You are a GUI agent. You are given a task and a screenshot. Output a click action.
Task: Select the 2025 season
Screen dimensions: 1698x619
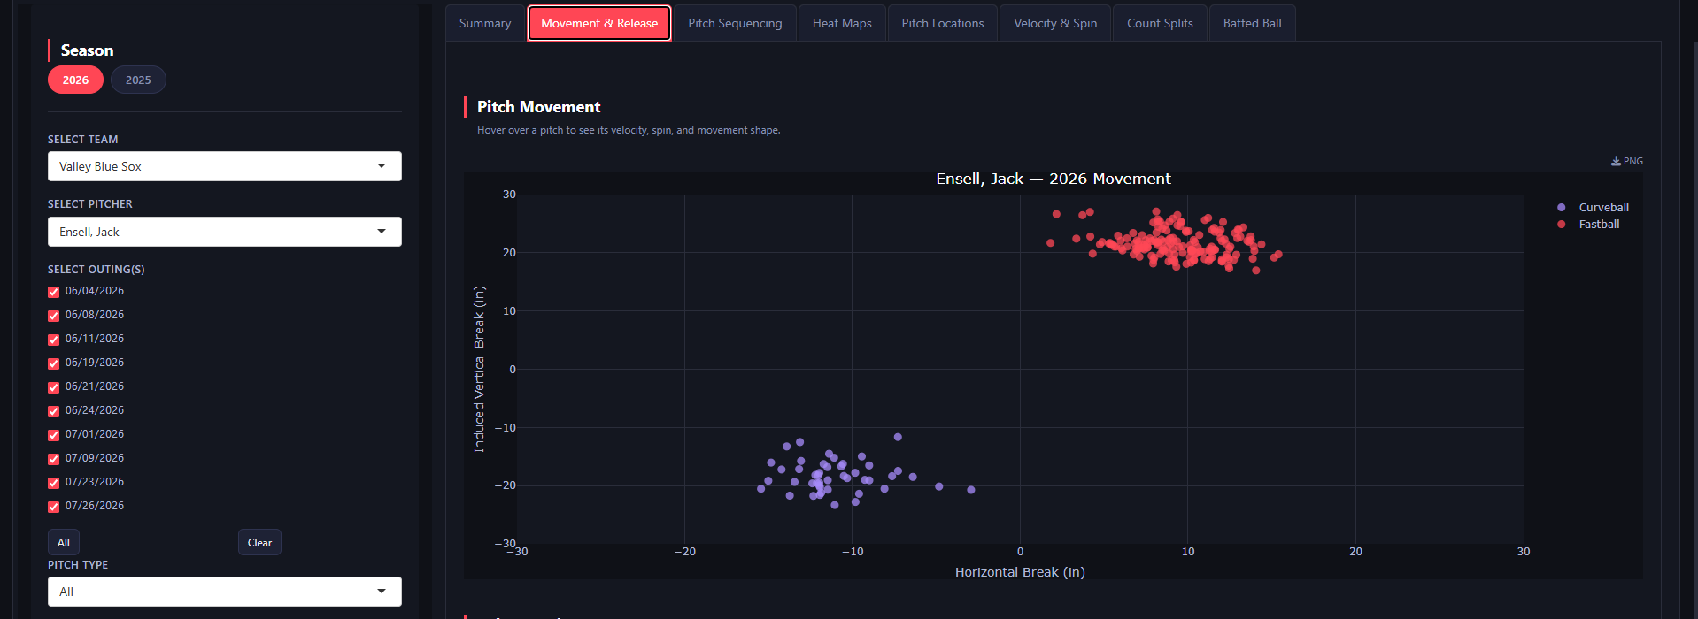click(x=138, y=80)
